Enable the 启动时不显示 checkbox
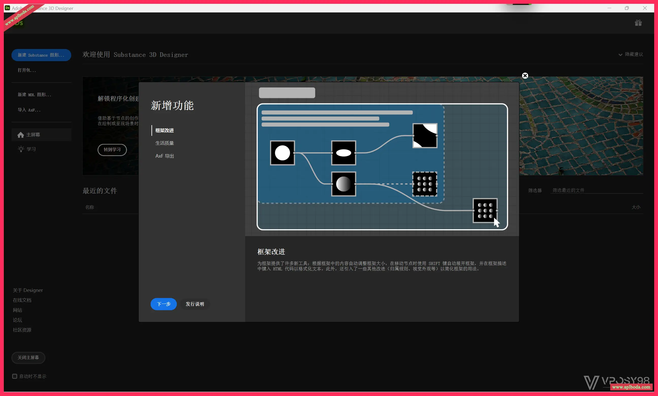658x396 pixels. [15, 376]
